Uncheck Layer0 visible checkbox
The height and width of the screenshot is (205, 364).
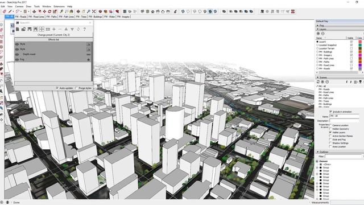tap(351, 42)
